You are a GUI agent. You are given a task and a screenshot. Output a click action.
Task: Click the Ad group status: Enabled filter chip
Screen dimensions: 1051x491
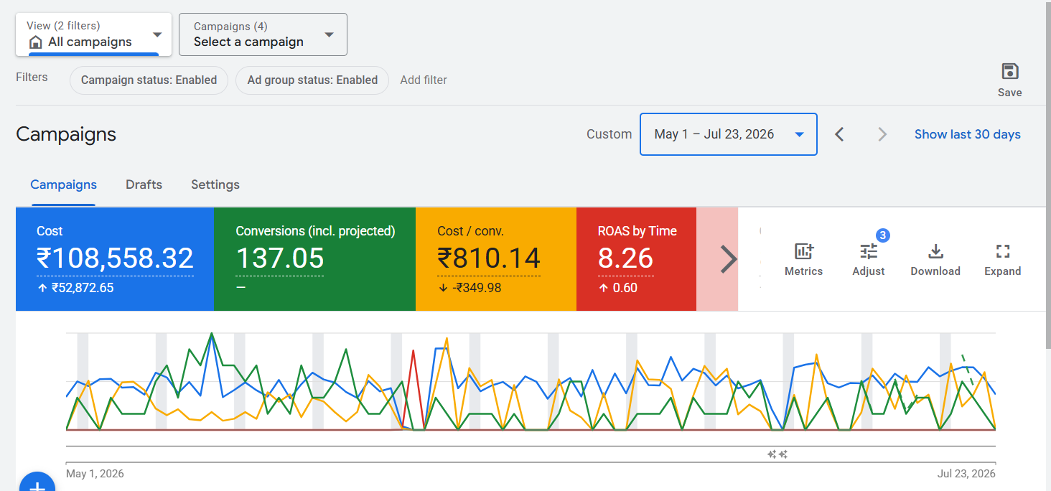pos(312,80)
